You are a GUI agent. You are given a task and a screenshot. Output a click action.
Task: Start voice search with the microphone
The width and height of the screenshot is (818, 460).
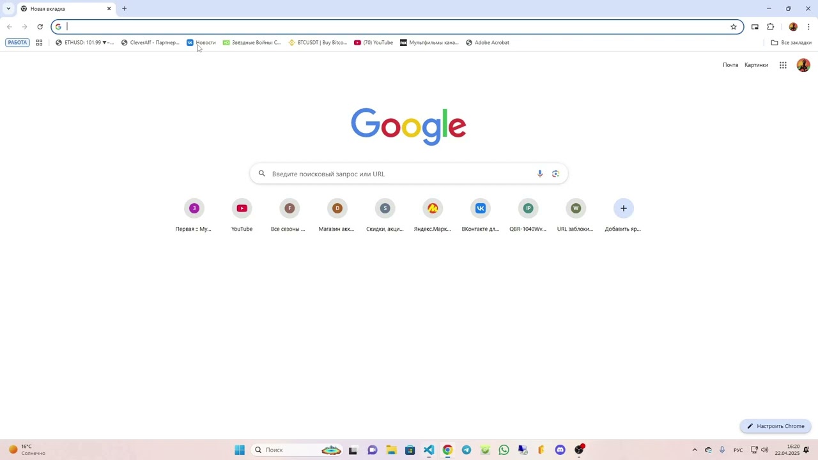[540, 174]
